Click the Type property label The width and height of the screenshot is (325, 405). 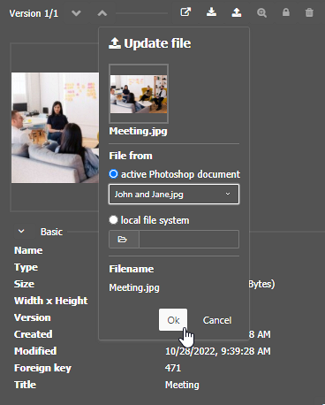coord(26,267)
